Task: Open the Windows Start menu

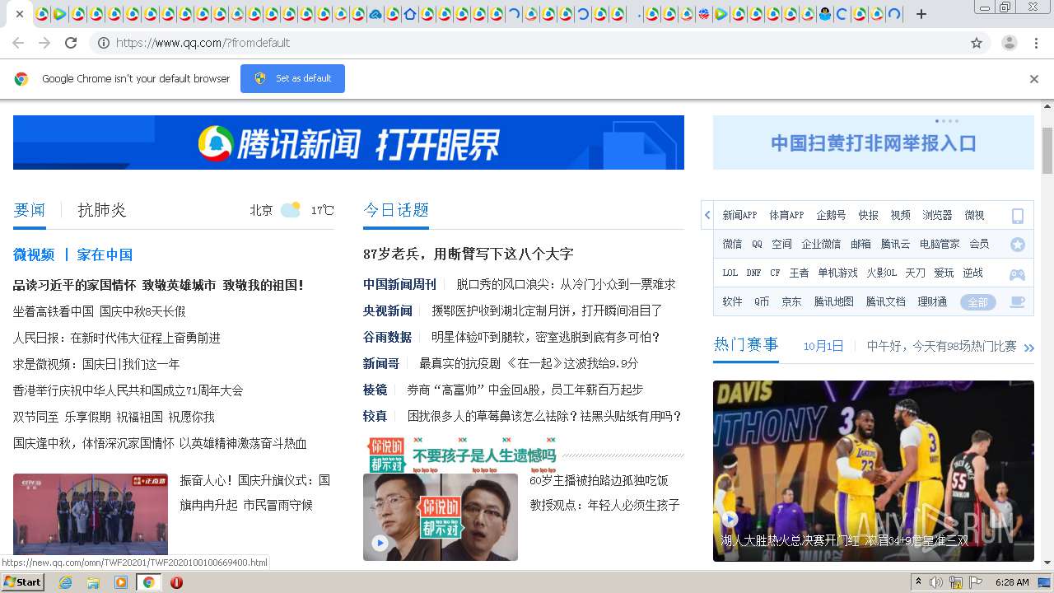Action: click(x=22, y=582)
